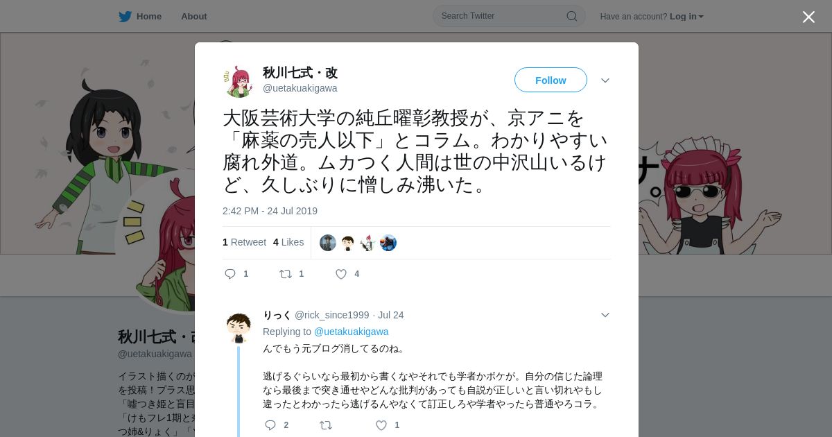The height and width of the screenshot is (437, 832).
Task: Click the reply icon under the main tweet
Action: tap(230, 274)
